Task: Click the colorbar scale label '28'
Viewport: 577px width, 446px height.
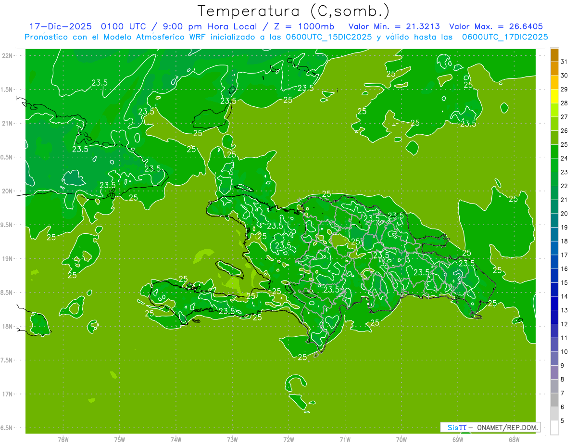Action: click(x=564, y=103)
